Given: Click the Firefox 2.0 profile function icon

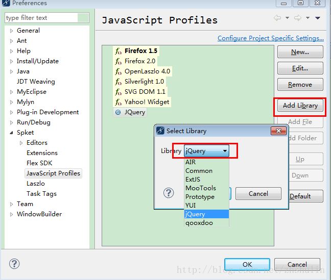Looking at the screenshot, I should click(x=118, y=61).
